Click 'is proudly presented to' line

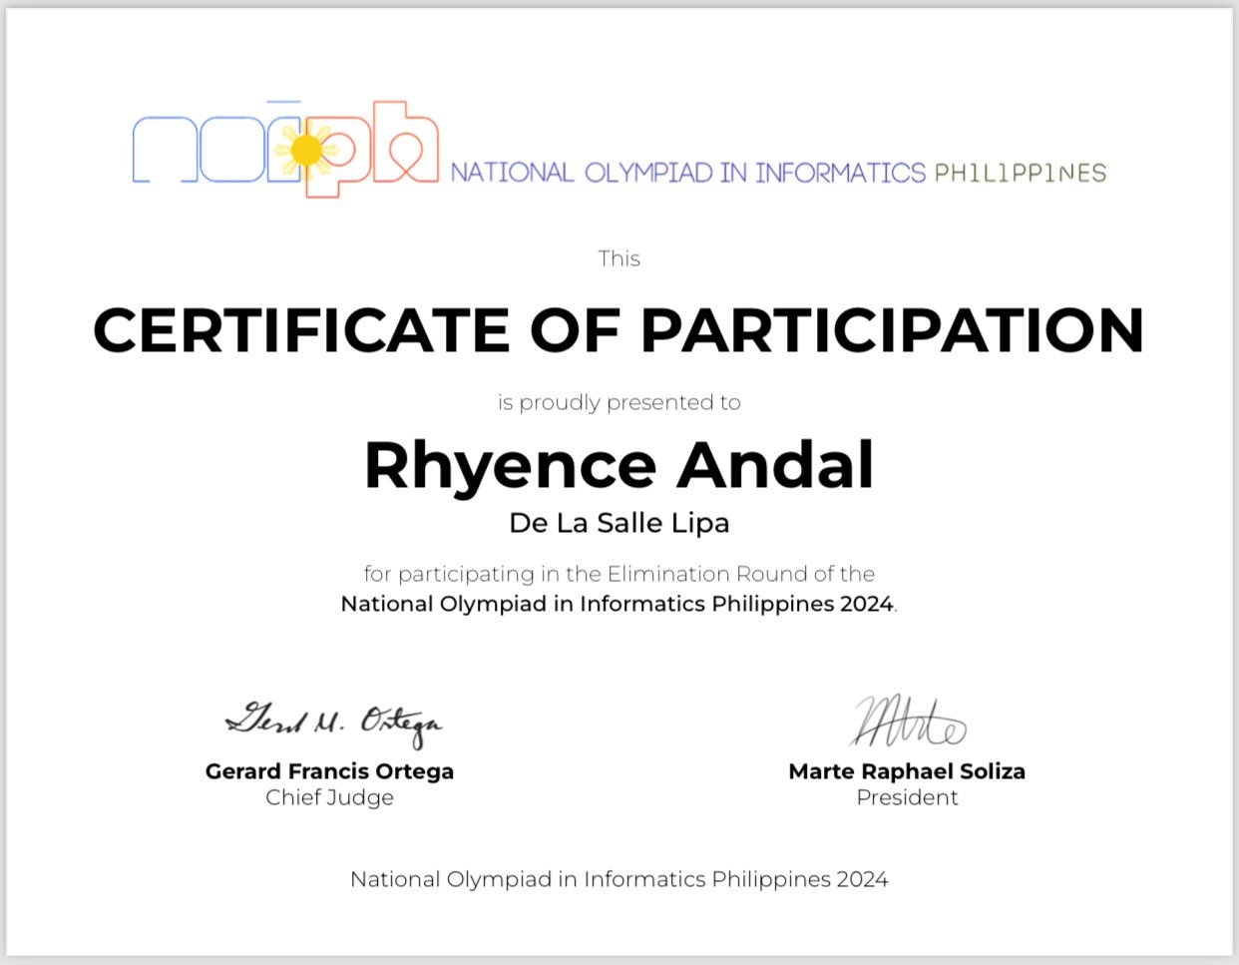[619, 402]
